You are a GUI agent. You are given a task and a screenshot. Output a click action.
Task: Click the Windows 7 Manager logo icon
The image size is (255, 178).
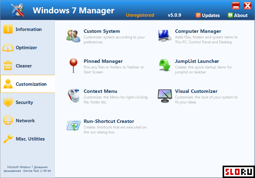click(x=18, y=10)
